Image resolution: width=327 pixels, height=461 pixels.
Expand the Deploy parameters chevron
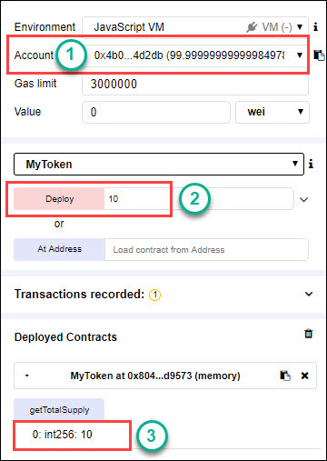click(304, 199)
